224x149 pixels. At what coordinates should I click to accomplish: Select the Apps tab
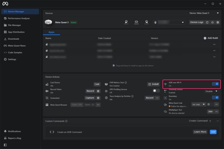(51, 32)
